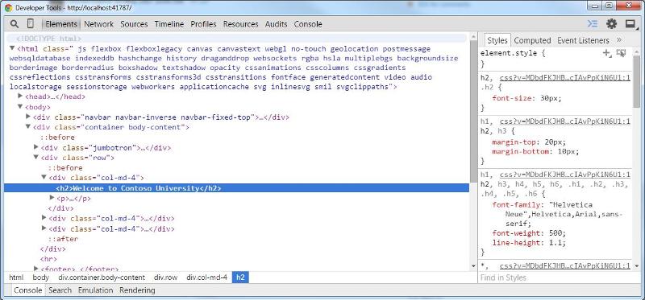Image resolution: width=645 pixels, height=300 pixels.
Task: Click the magnifier inspect element icon
Action: tap(15, 24)
